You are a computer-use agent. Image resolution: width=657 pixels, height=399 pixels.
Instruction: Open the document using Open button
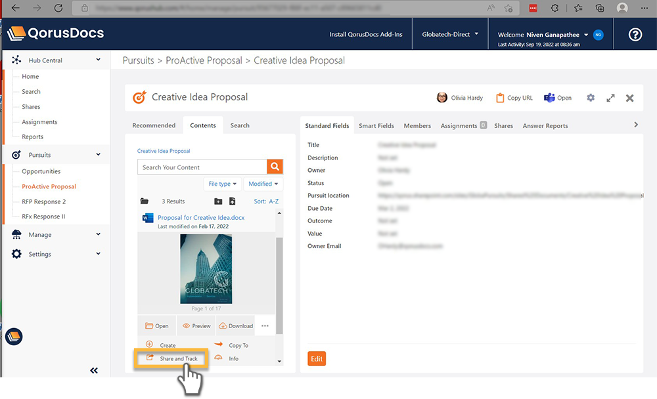pyautogui.click(x=157, y=325)
